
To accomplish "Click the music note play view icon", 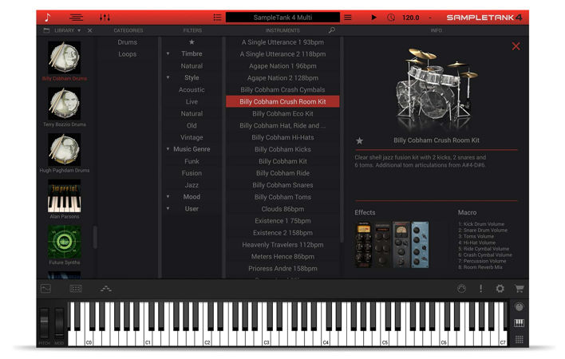I will 47,17.
